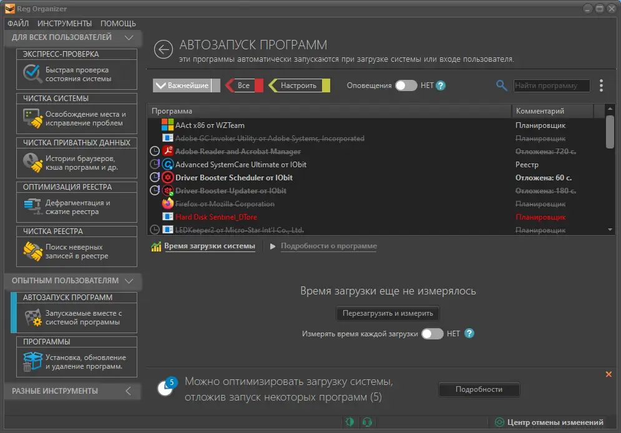The width and height of the screenshot is (621, 433).
Task: Toggle the Оповещения notifications switch
Action: (x=406, y=85)
